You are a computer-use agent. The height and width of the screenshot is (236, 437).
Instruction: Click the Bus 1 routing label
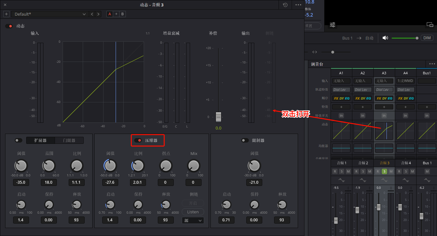347,38
